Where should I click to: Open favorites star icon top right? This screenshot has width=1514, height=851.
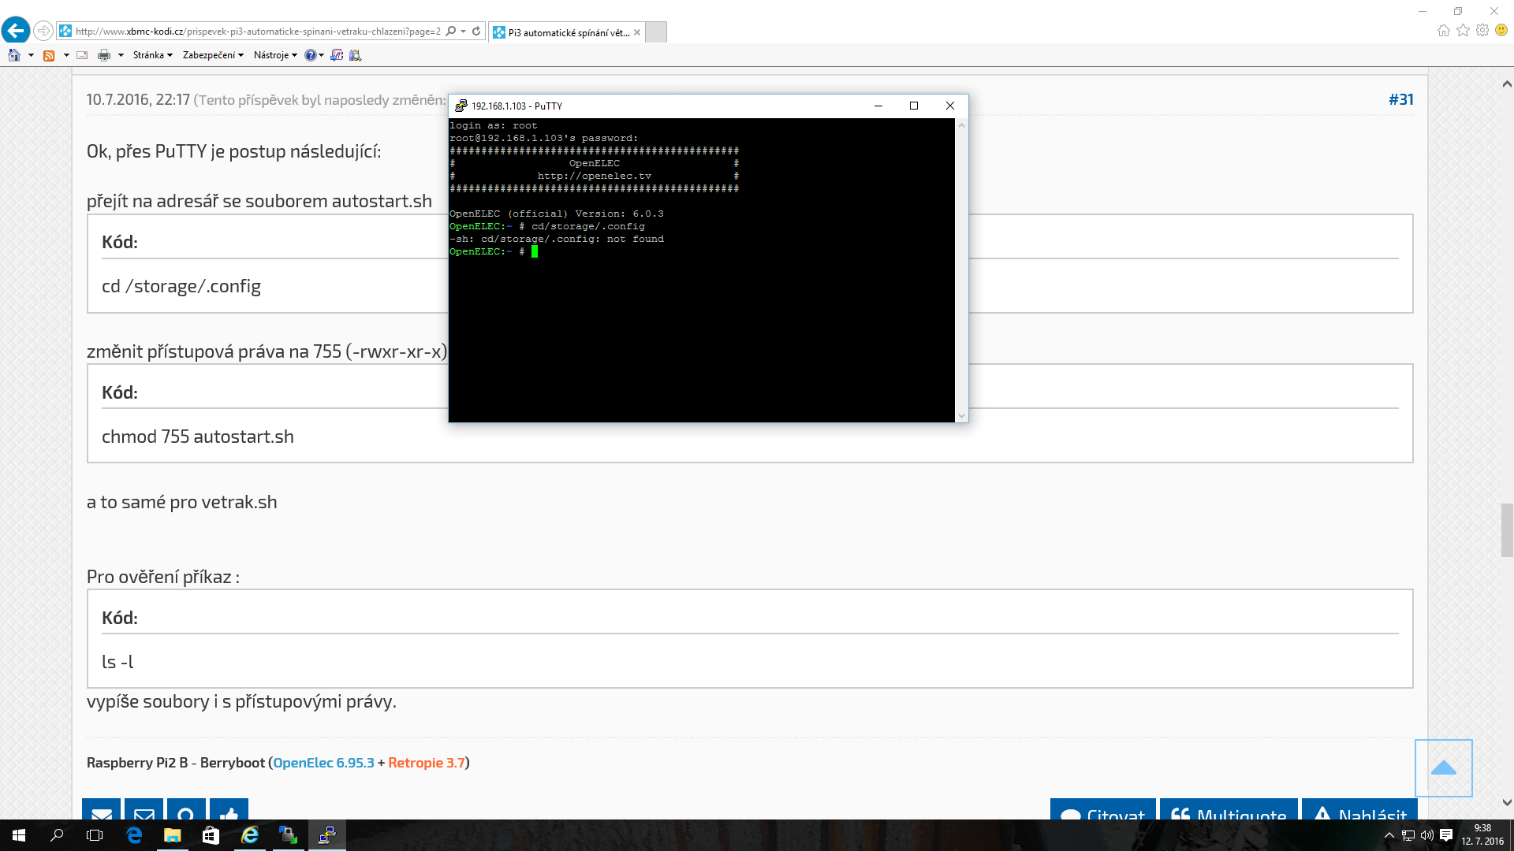point(1463,30)
